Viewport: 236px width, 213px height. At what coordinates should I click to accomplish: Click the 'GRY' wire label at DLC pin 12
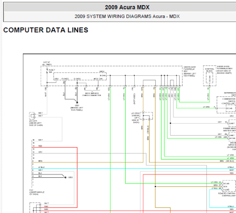point(40,152)
